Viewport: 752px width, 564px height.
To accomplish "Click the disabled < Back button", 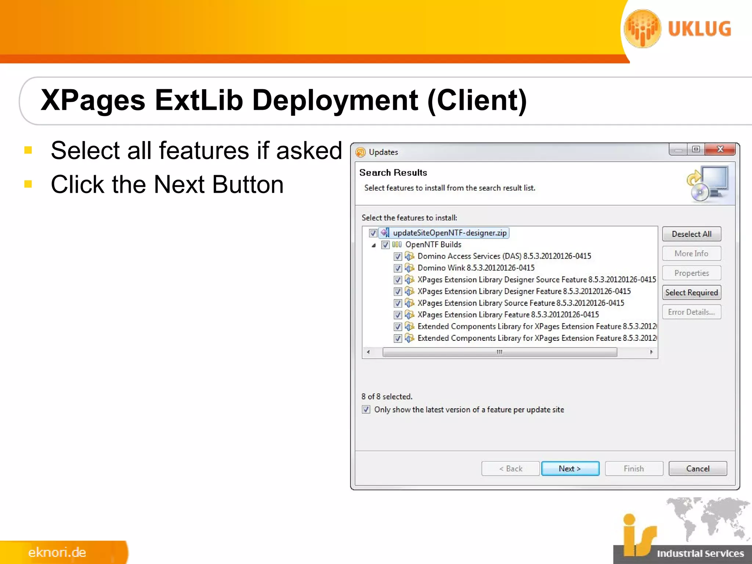I will 510,469.
